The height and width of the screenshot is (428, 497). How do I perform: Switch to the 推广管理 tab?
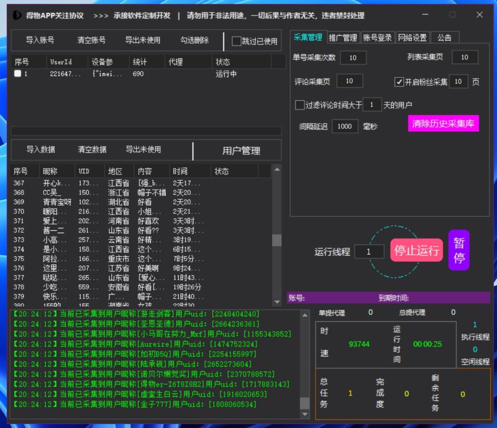point(343,38)
